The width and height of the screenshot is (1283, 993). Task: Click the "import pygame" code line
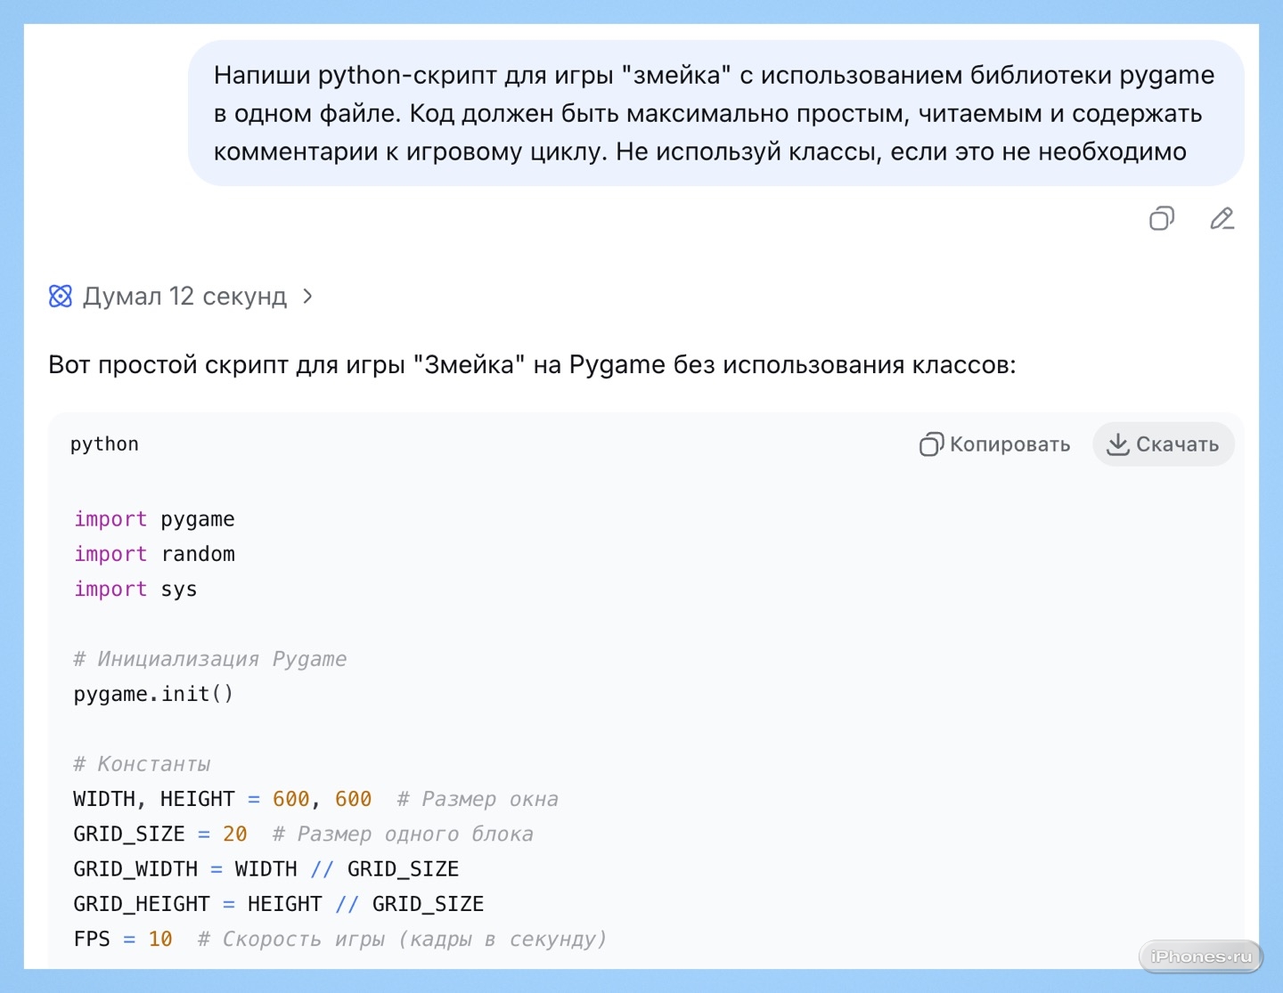coord(154,519)
